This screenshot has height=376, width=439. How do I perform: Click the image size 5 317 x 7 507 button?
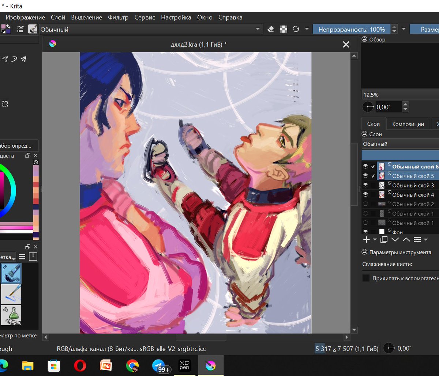click(347, 349)
